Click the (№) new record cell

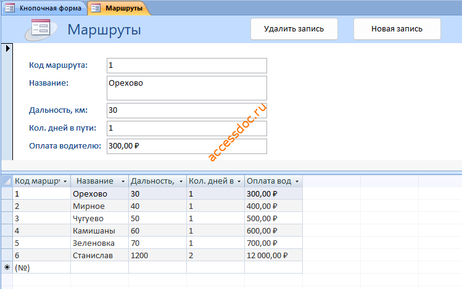point(41,267)
